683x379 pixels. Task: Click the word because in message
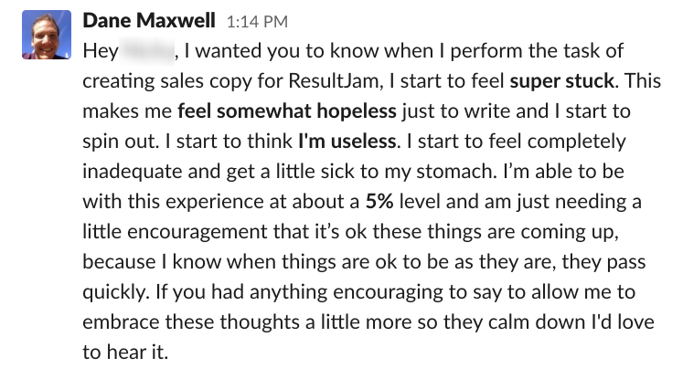119,262
